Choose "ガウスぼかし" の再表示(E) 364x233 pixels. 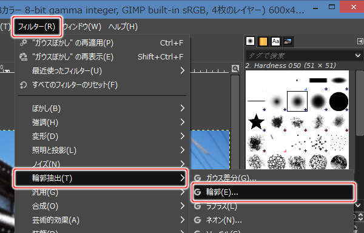102,57
